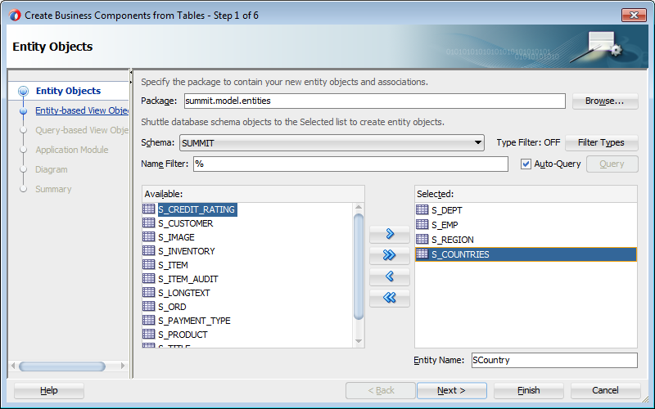655x409 pixels.
Task: Open Help for the wizard
Action: 49,390
